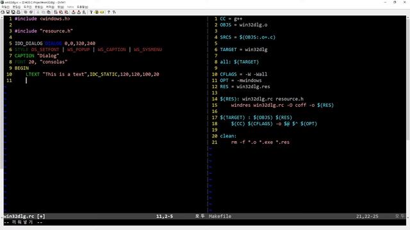Click the right vertical scrollbar track
Image resolution: width=410 pixels, height=230 pixels.
pos(408,118)
